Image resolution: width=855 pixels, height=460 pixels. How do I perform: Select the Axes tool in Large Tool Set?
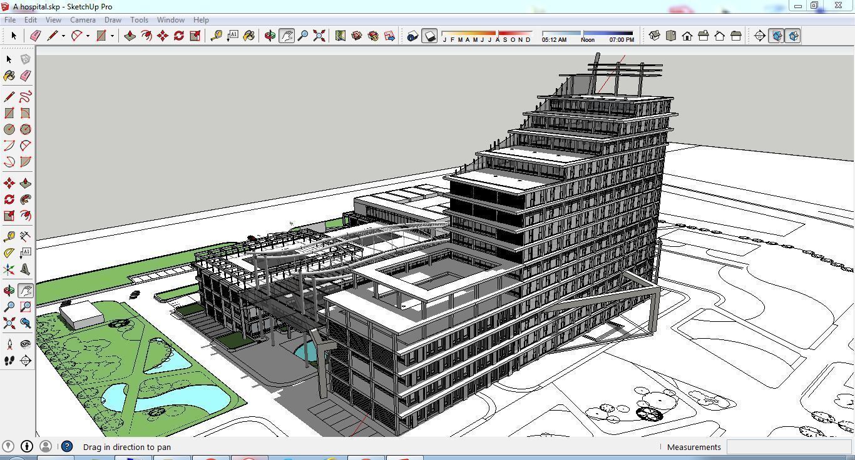point(9,269)
